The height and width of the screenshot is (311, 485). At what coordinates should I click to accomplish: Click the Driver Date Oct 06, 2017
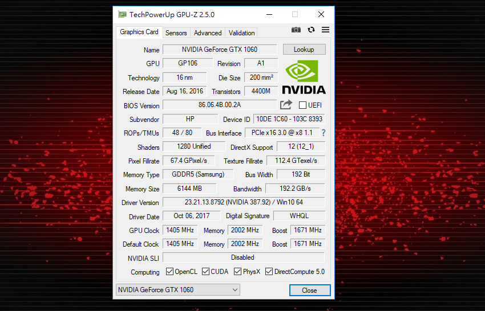pyautogui.click(x=192, y=216)
